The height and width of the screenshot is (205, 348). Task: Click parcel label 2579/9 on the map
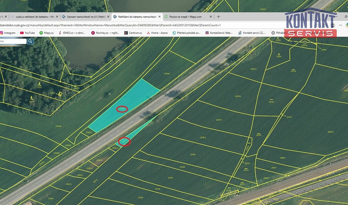click(193, 154)
